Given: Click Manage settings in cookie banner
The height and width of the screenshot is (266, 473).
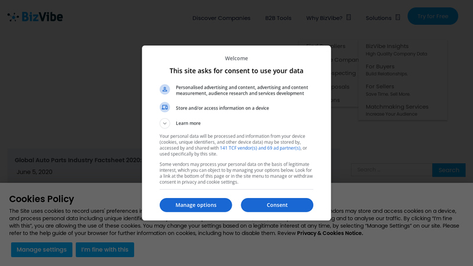Looking at the screenshot, I should coord(41,249).
